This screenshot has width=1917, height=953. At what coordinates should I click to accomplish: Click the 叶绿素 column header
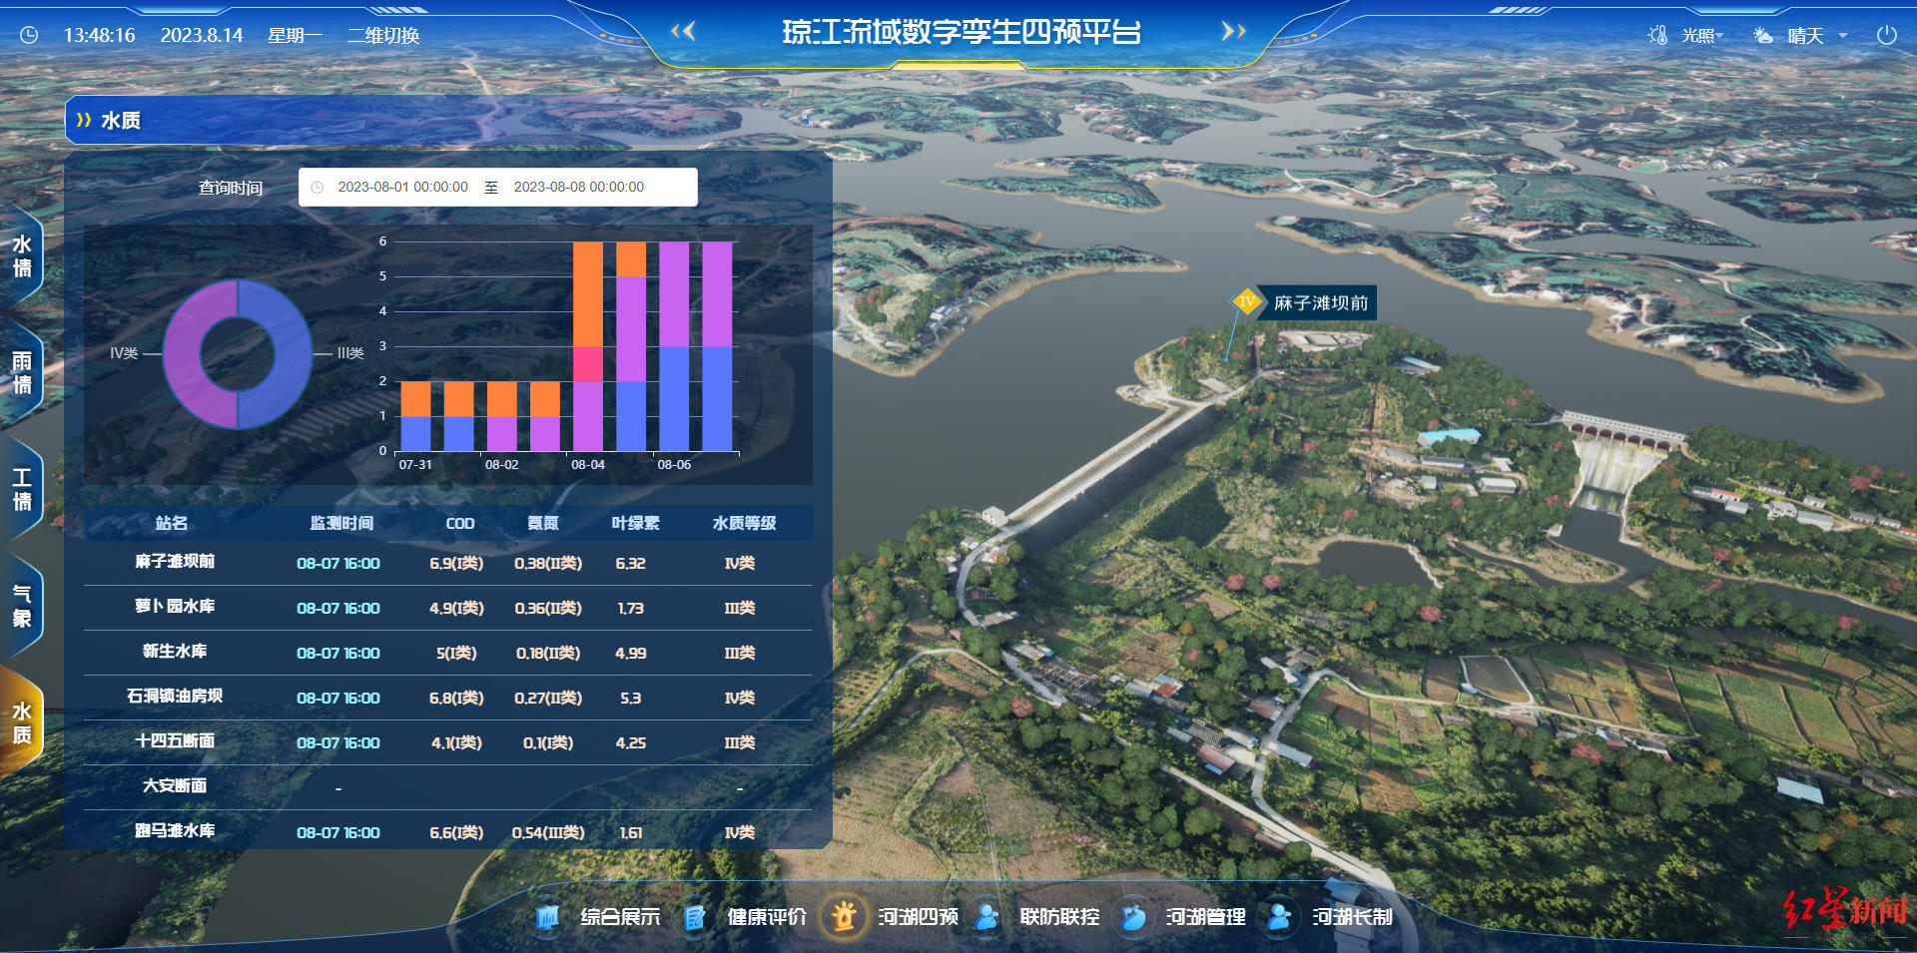coord(635,523)
